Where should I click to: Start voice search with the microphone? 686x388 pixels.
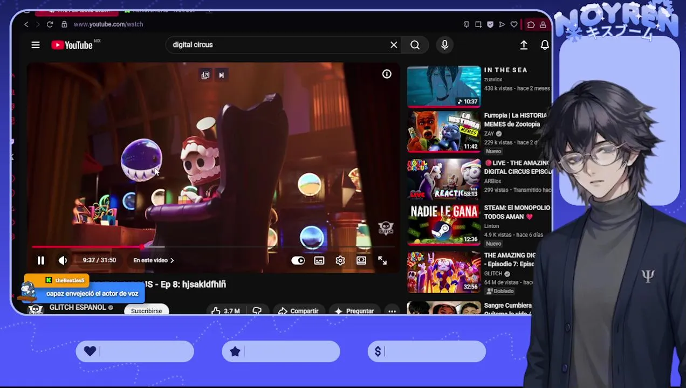444,45
